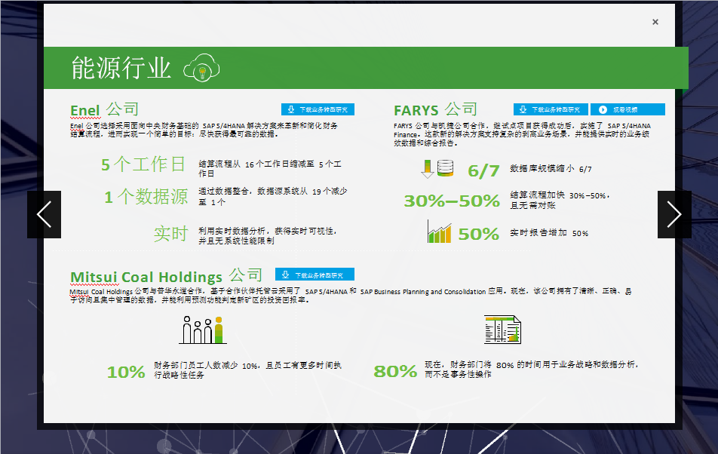Advance to the next slide with right arrow
Viewport: 718px width, 454px height.
(x=674, y=214)
